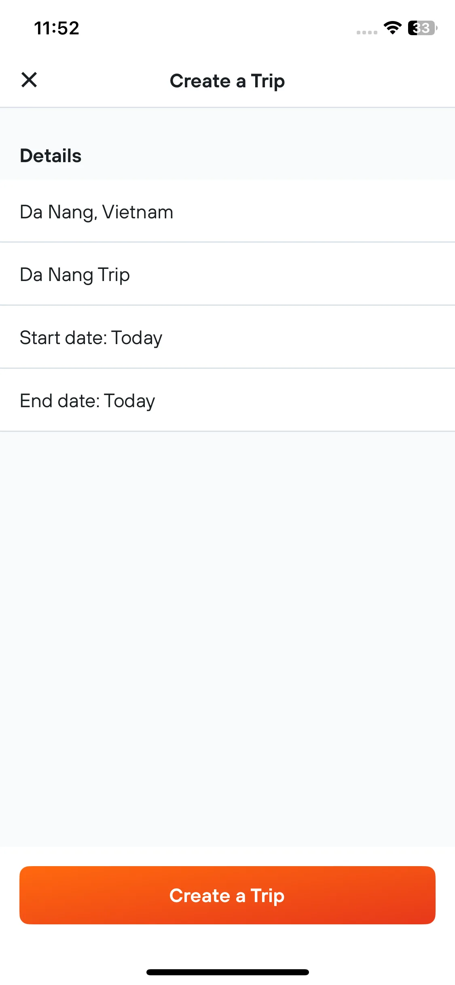Change Today value in End date row
This screenshot has width=455, height=985.
coord(129,401)
